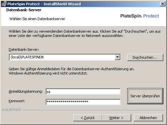Open the Datenbank-Server dropdown arrow
167x125 pixels.
coord(118,57)
